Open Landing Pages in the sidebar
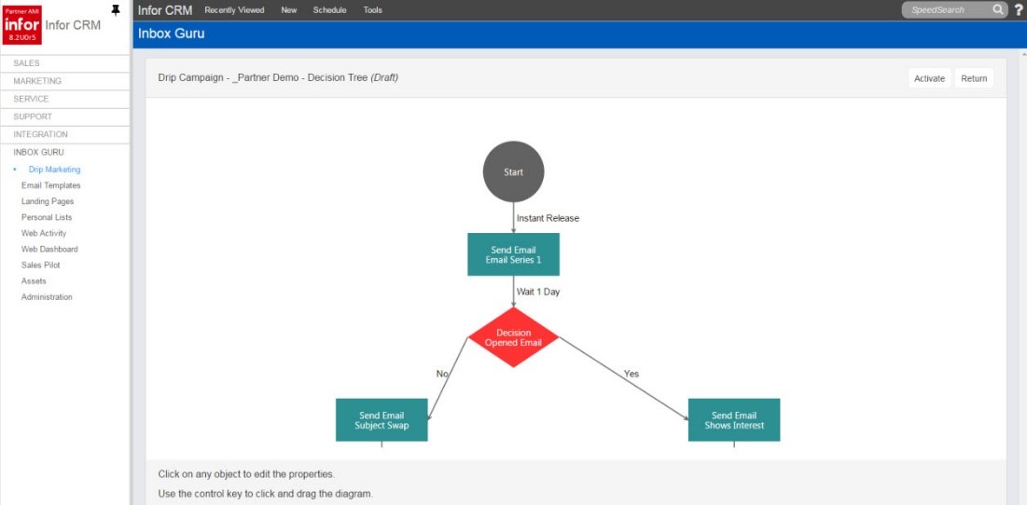Image resolution: width=1027 pixels, height=505 pixels. point(48,201)
